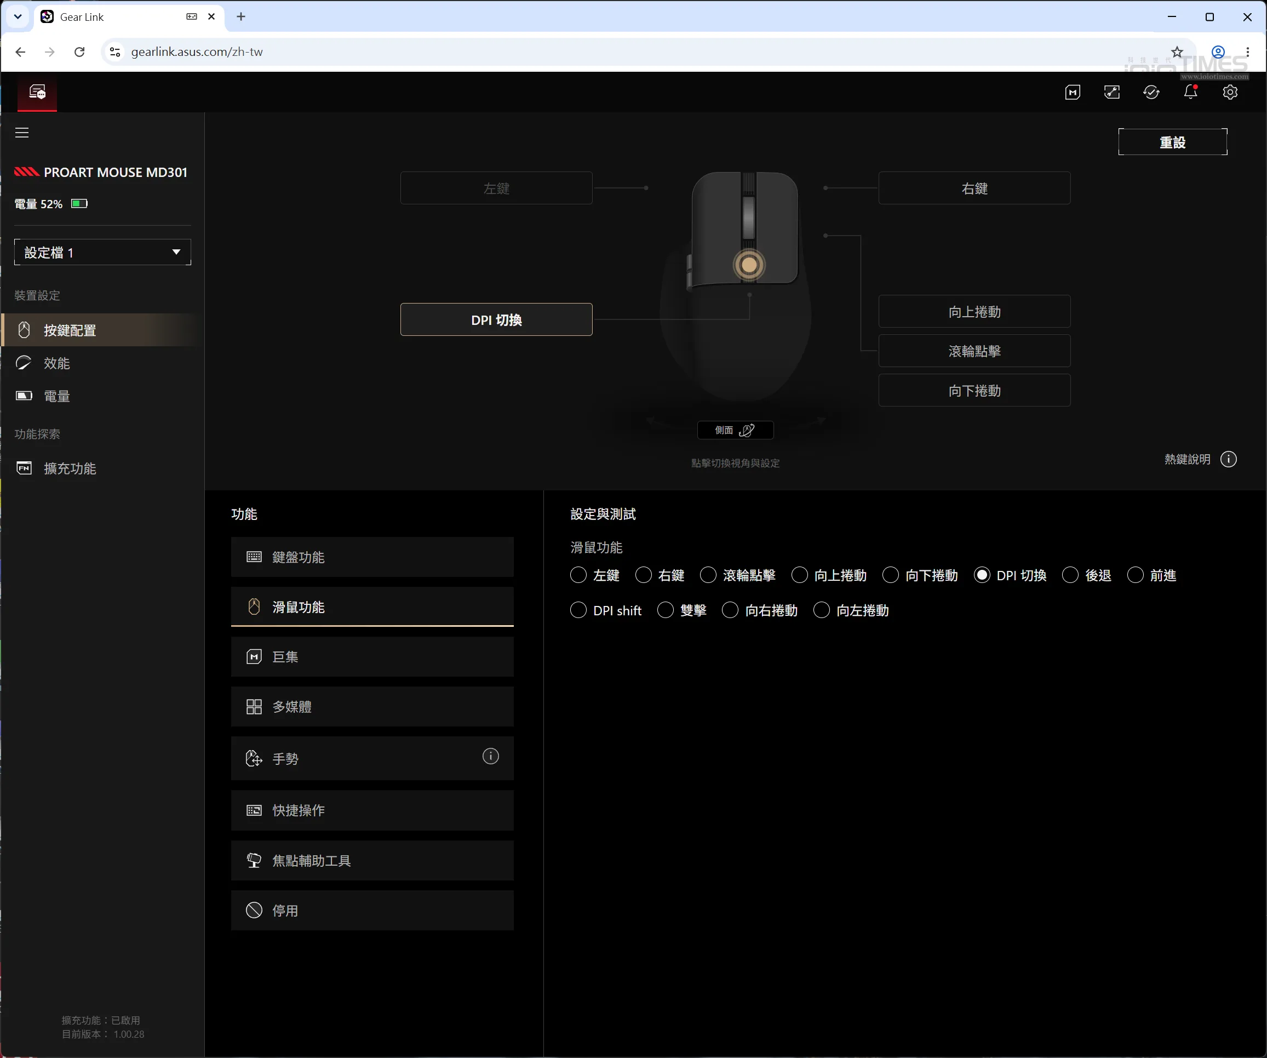Click the DPI button on mouse image
This screenshot has width=1267, height=1058.
click(749, 264)
